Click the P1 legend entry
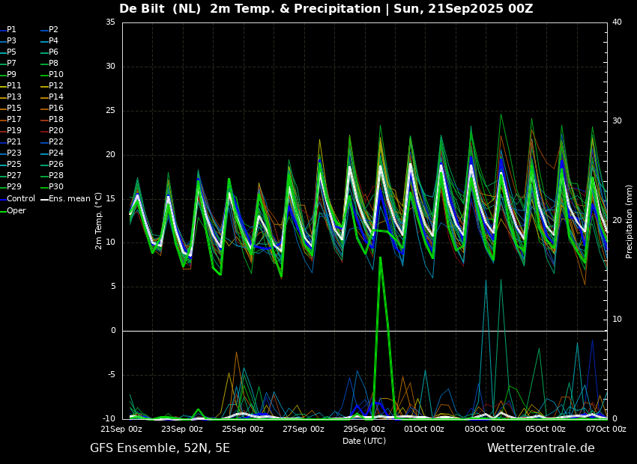This screenshot has width=637, height=464. point(8,30)
